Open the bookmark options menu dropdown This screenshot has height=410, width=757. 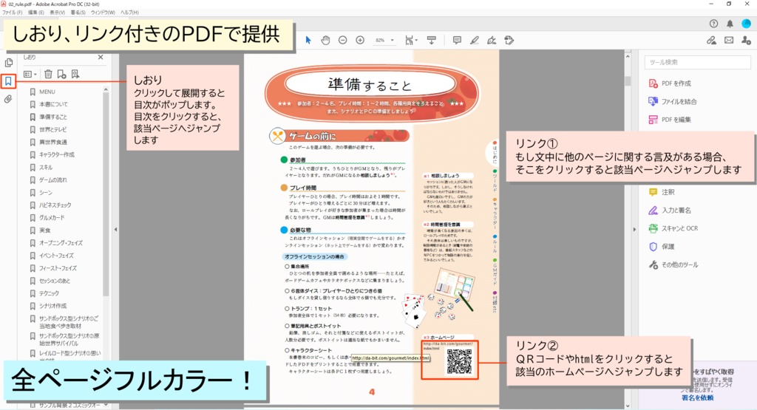coord(30,75)
